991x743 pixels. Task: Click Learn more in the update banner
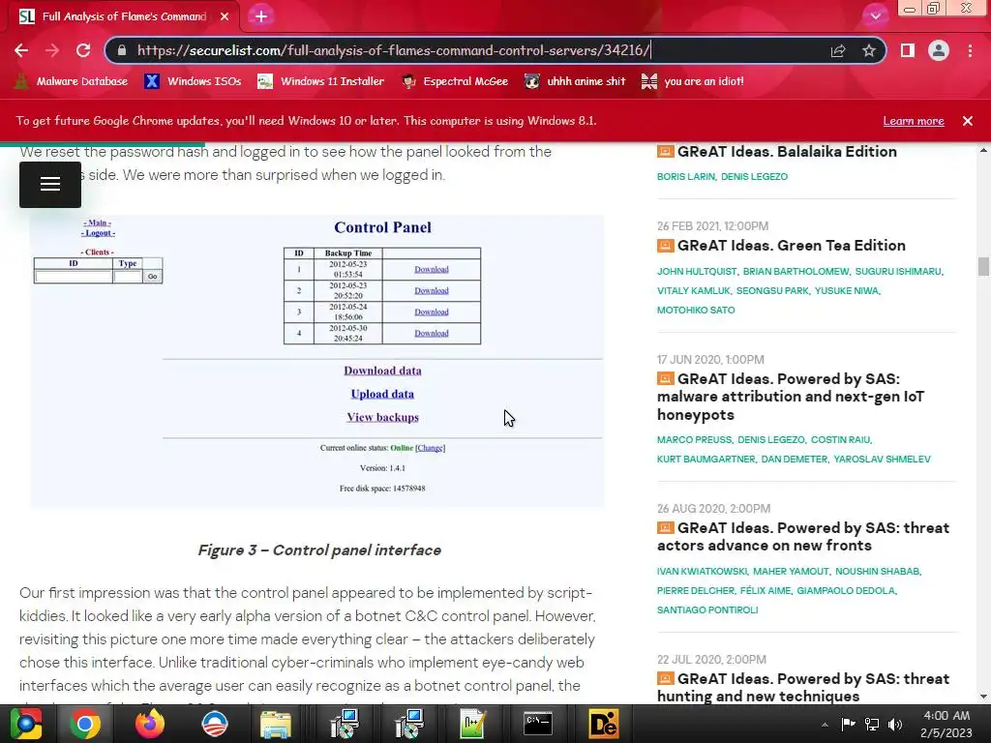point(914,121)
